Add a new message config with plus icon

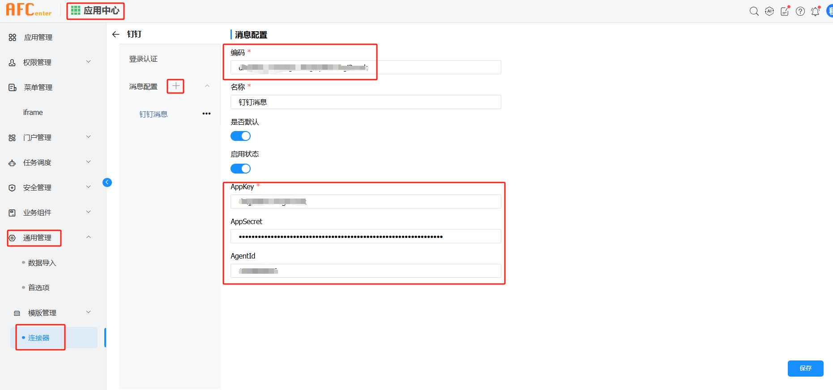point(176,86)
